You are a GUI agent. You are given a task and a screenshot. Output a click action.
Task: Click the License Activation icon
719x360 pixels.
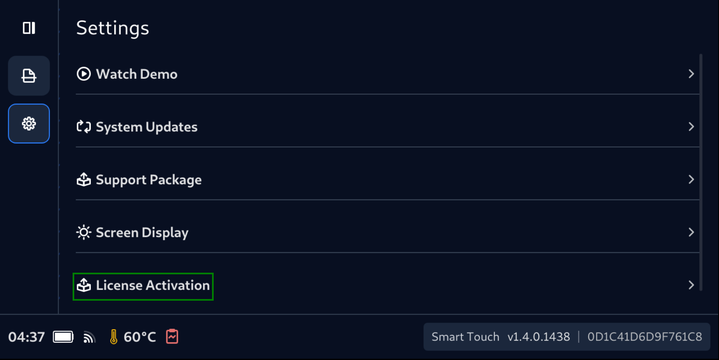click(84, 285)
